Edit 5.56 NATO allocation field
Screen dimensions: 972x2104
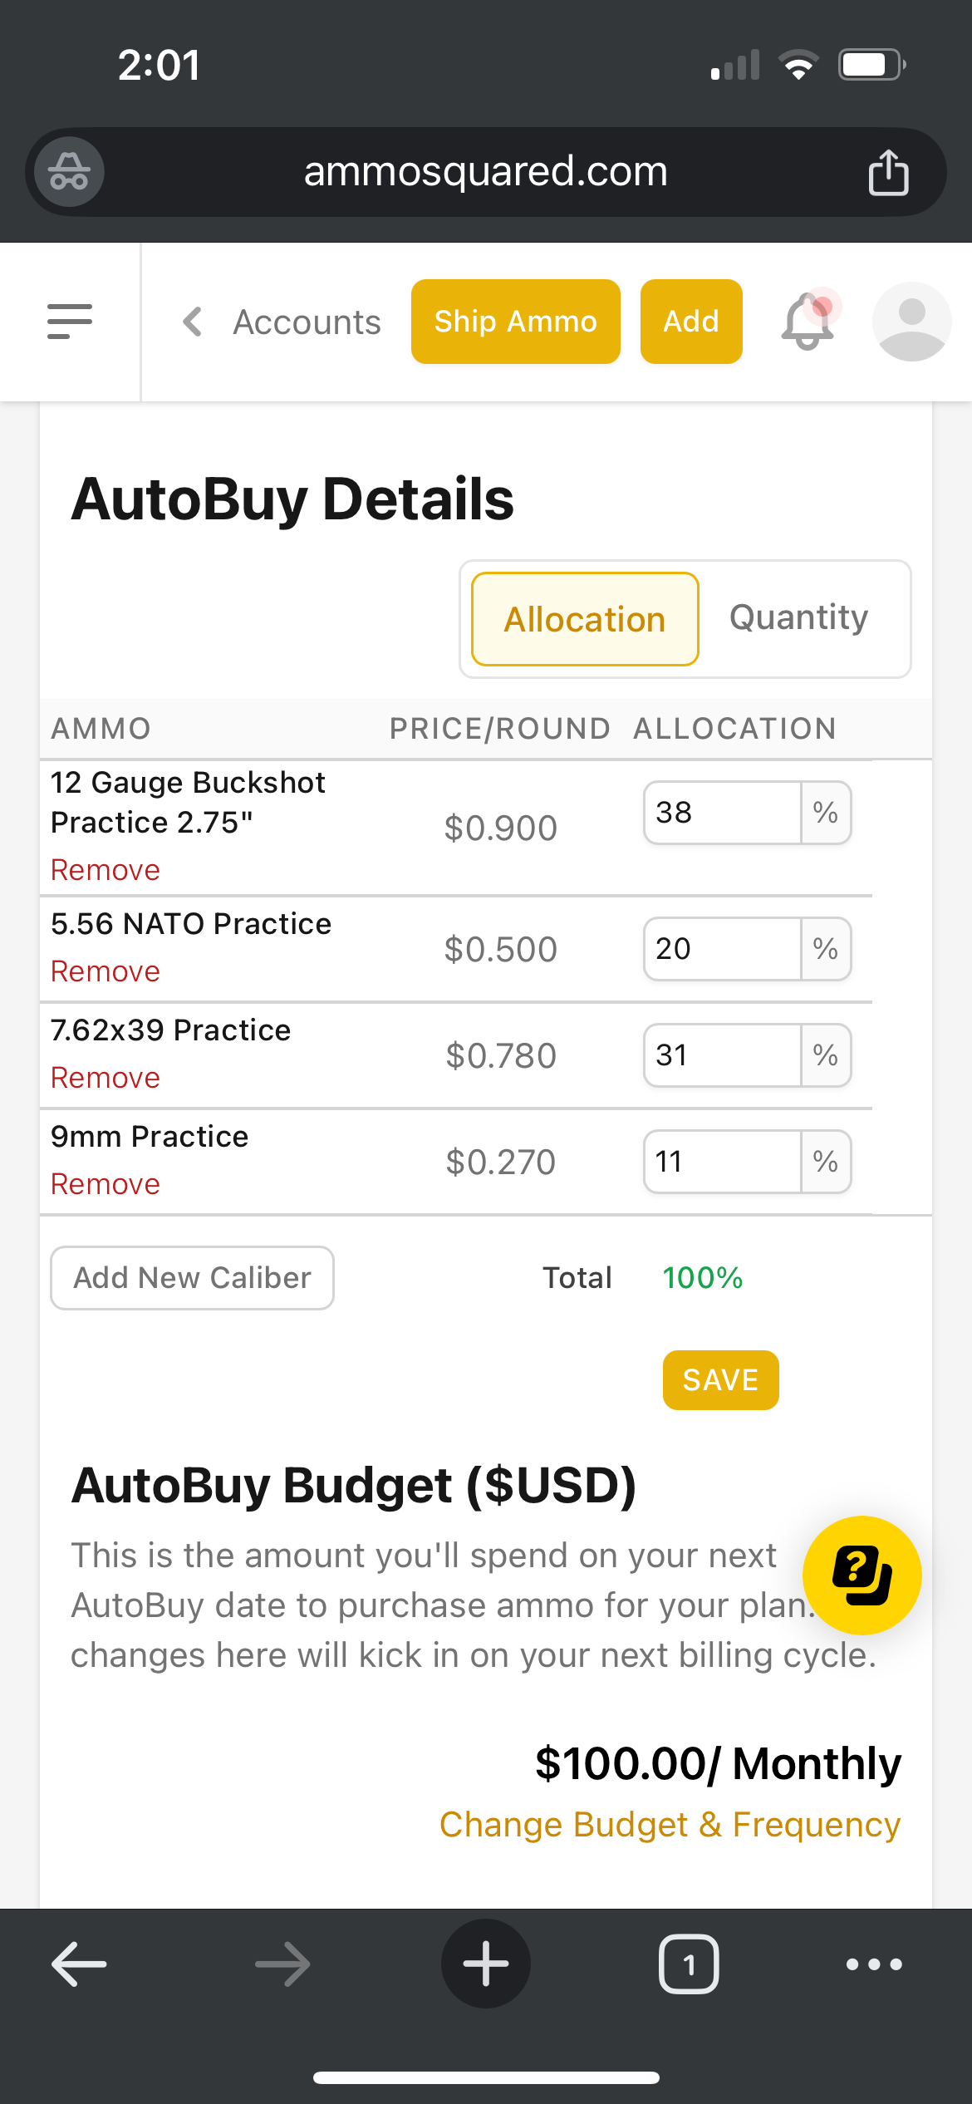pos(723,949)
